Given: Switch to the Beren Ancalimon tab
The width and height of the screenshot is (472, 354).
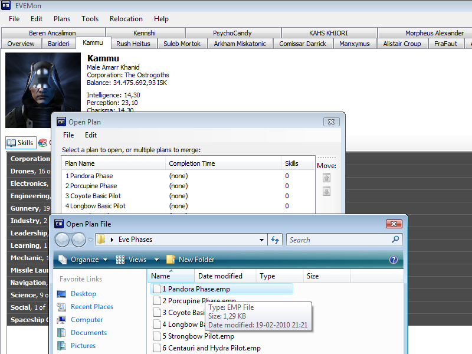Looking at the screenshot, I should (53, 33).
